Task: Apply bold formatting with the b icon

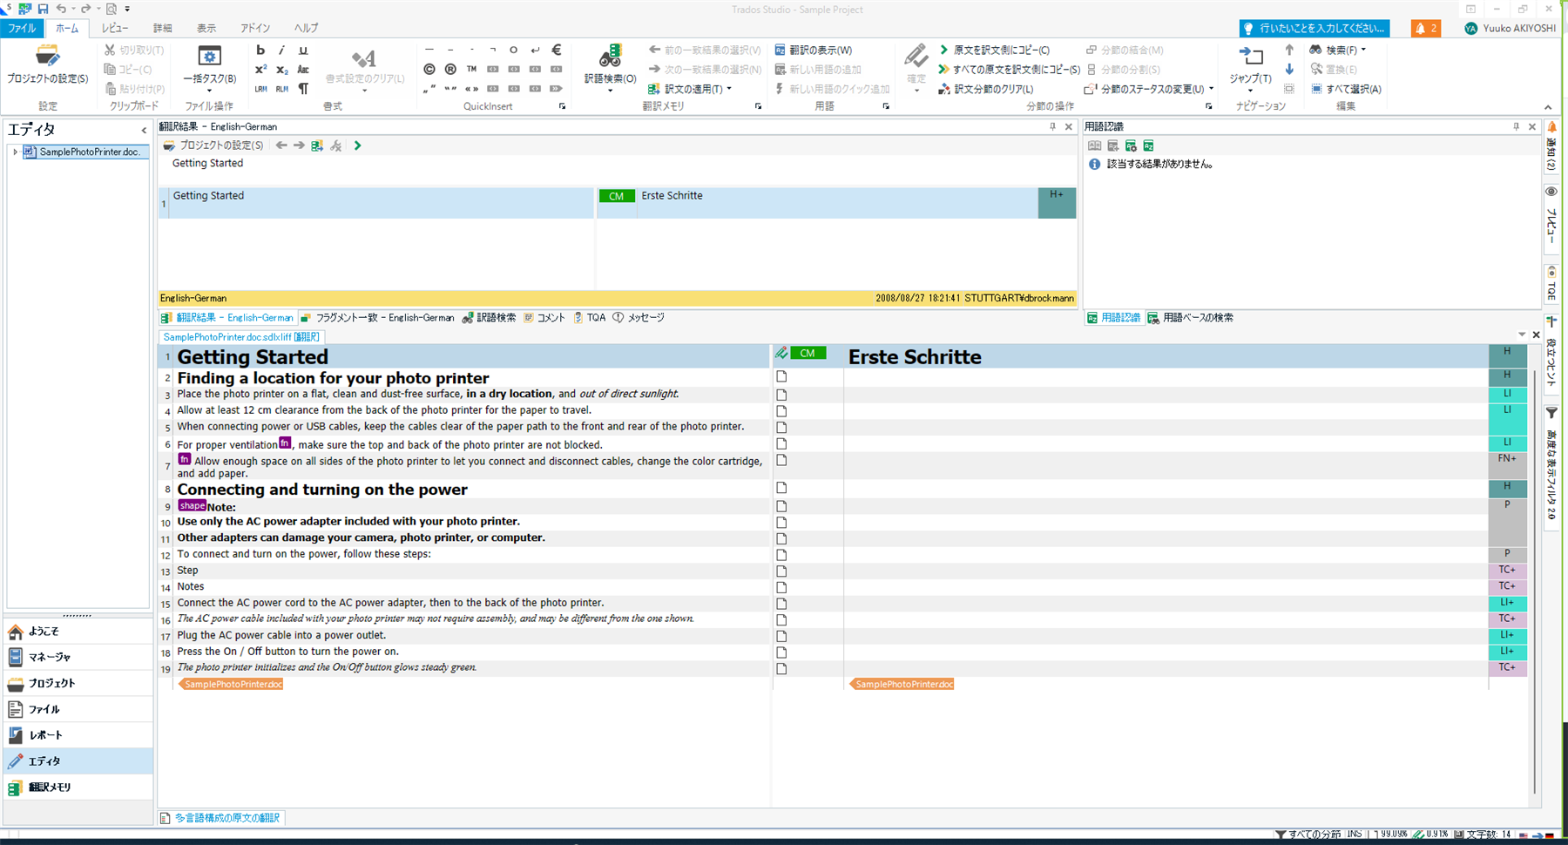Action: coord(260,51)
